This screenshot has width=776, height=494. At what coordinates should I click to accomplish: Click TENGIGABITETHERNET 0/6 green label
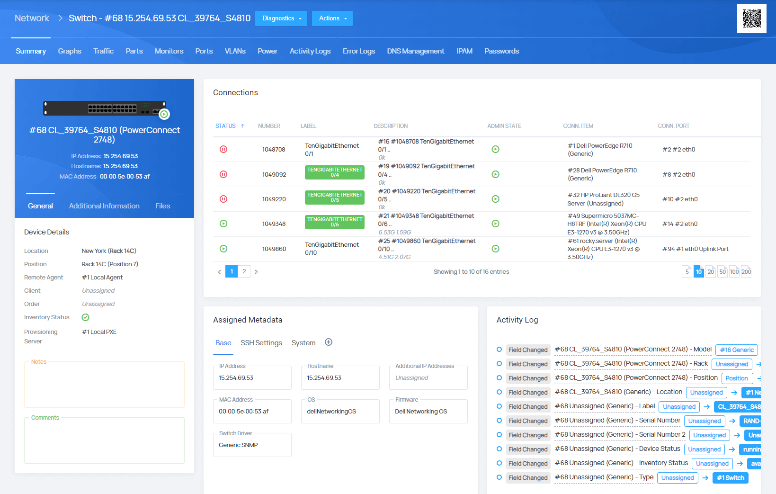(335, 222)
